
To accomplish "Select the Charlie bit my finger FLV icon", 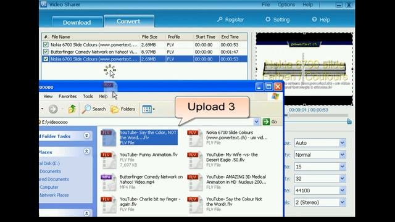I will [109, 204].
